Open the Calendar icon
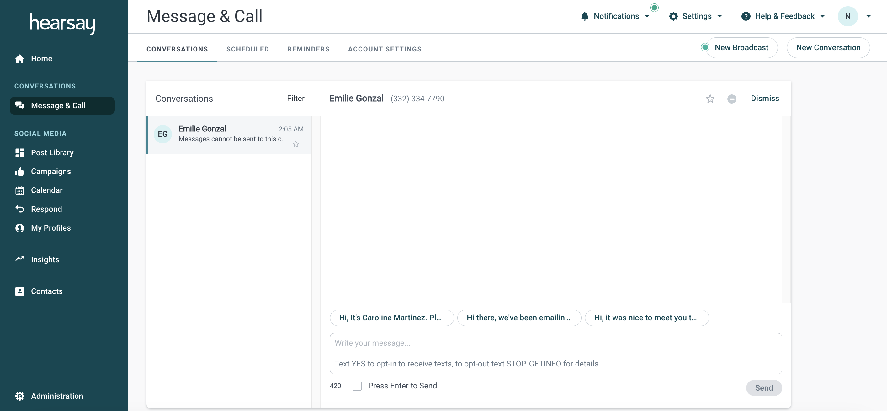 pos(20,190)
